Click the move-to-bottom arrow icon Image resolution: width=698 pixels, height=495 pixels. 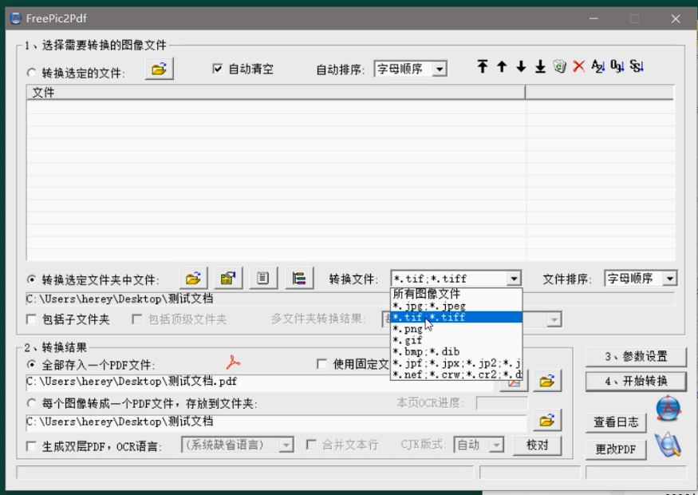click(x=540, y=67)
